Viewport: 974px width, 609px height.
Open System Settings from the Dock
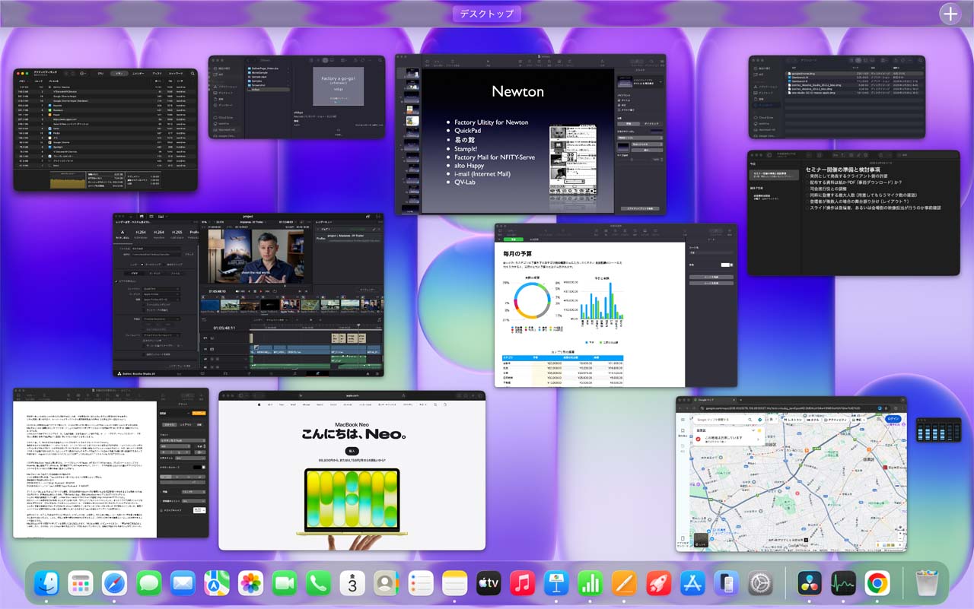pyautogui.click(x=760, y=584)
